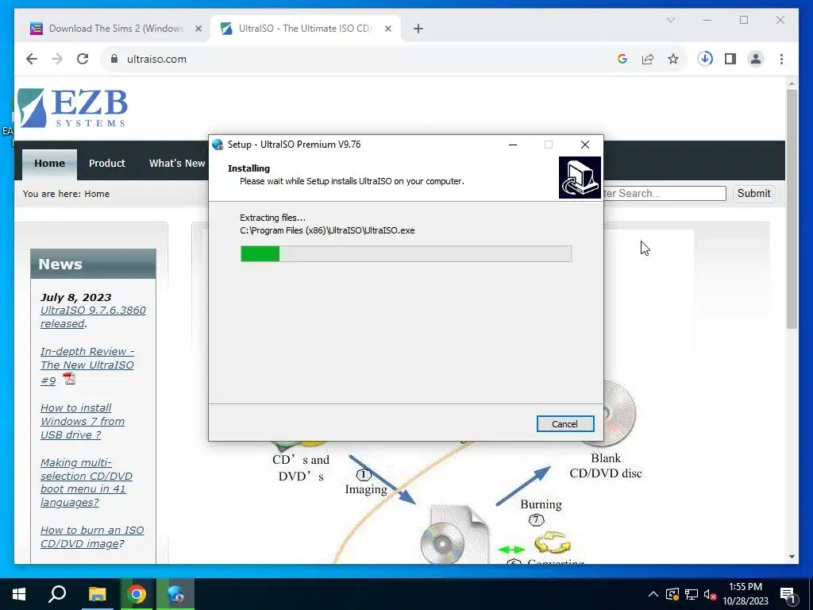Open multi-selection boot menu link
This screenshot has height=610, width=813.
(86, 482)
